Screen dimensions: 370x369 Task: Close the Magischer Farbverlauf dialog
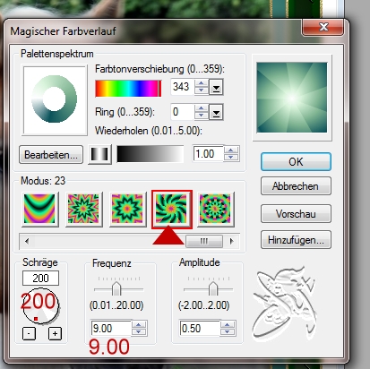point(323,27)
